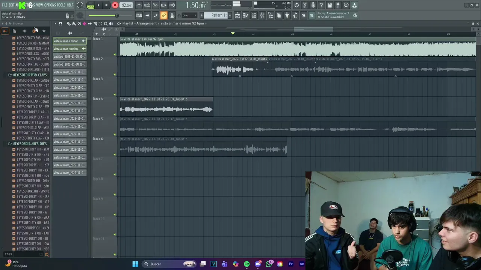Viewport: 481px width, 270px height.
Task: Toggle the Track 4 mute LED
Action: [115, 114]
